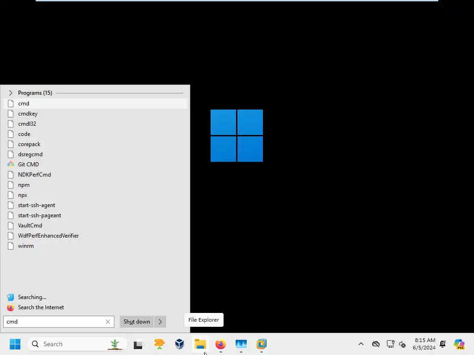This screenshot has height=355, width=474.
Task: Click the file icon beside code
Action: [11, 134]
